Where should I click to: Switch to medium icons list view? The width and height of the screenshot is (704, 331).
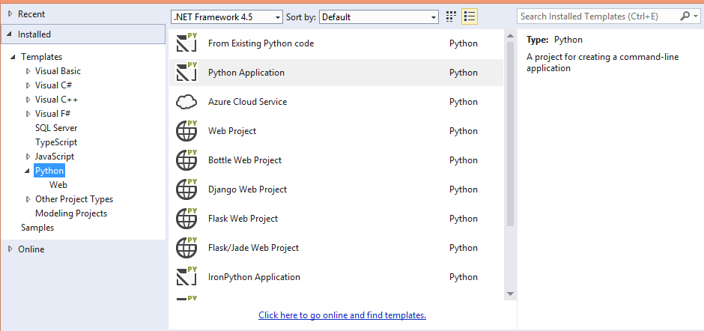[470, 16]
